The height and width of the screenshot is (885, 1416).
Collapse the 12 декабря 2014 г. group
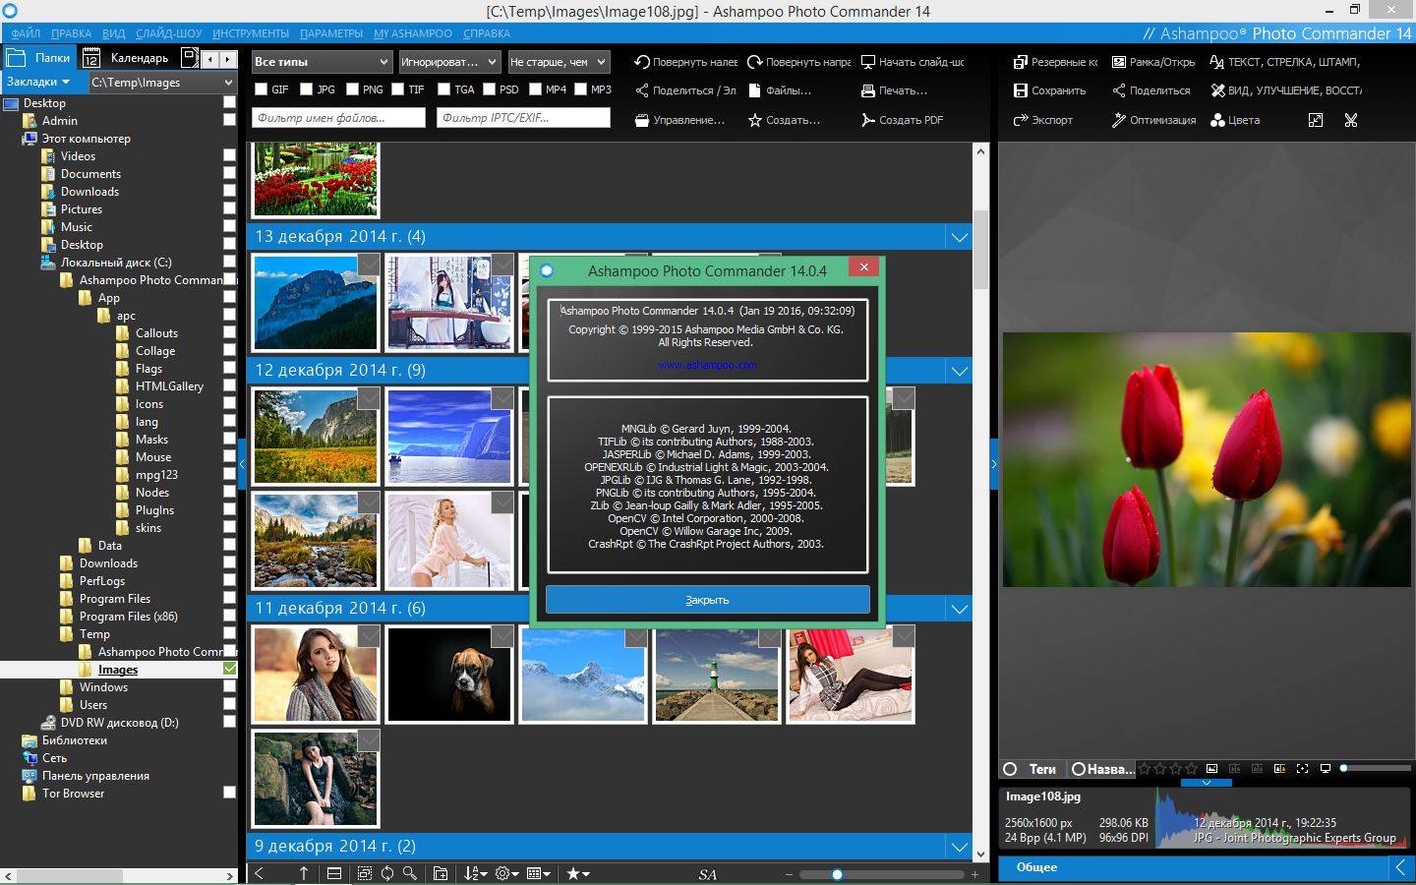pyautogui.click(x=959, y=371)
